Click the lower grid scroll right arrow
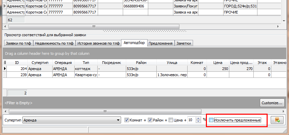Screen dimensions: 289x135 tap(284, 111)
